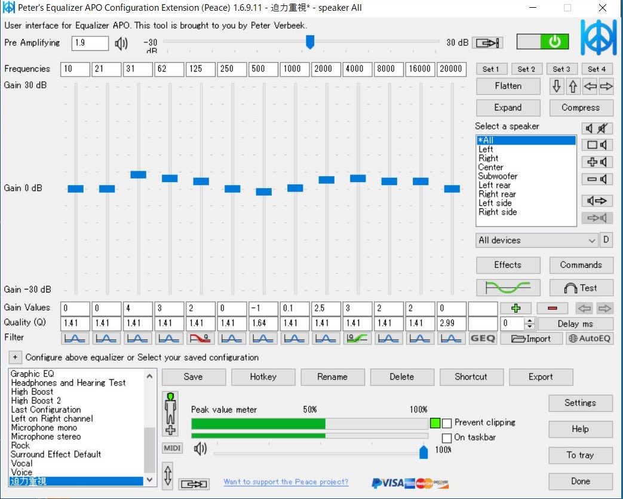Click the volume speaker icon near MIDI
Image resolution: width=623 pixels, height=499 pixels.
(200, 449)
